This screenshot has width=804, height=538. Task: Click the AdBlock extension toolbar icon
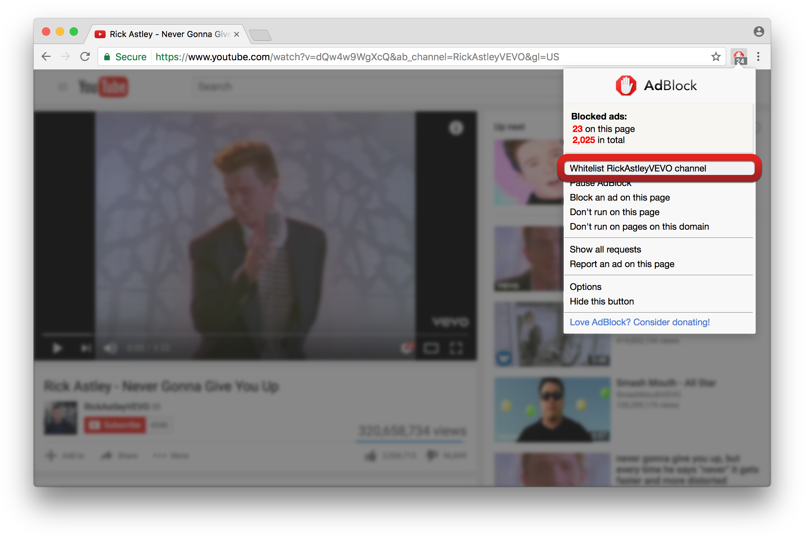click(x=739, y=57)
